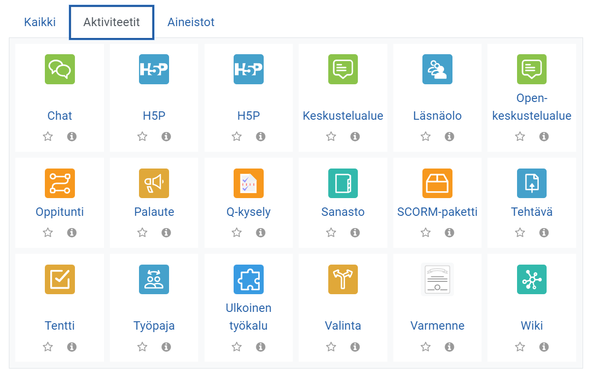Screen dimensions: 589x374
Task: Open the info icon for Keskustelualue
Action: 355,136
